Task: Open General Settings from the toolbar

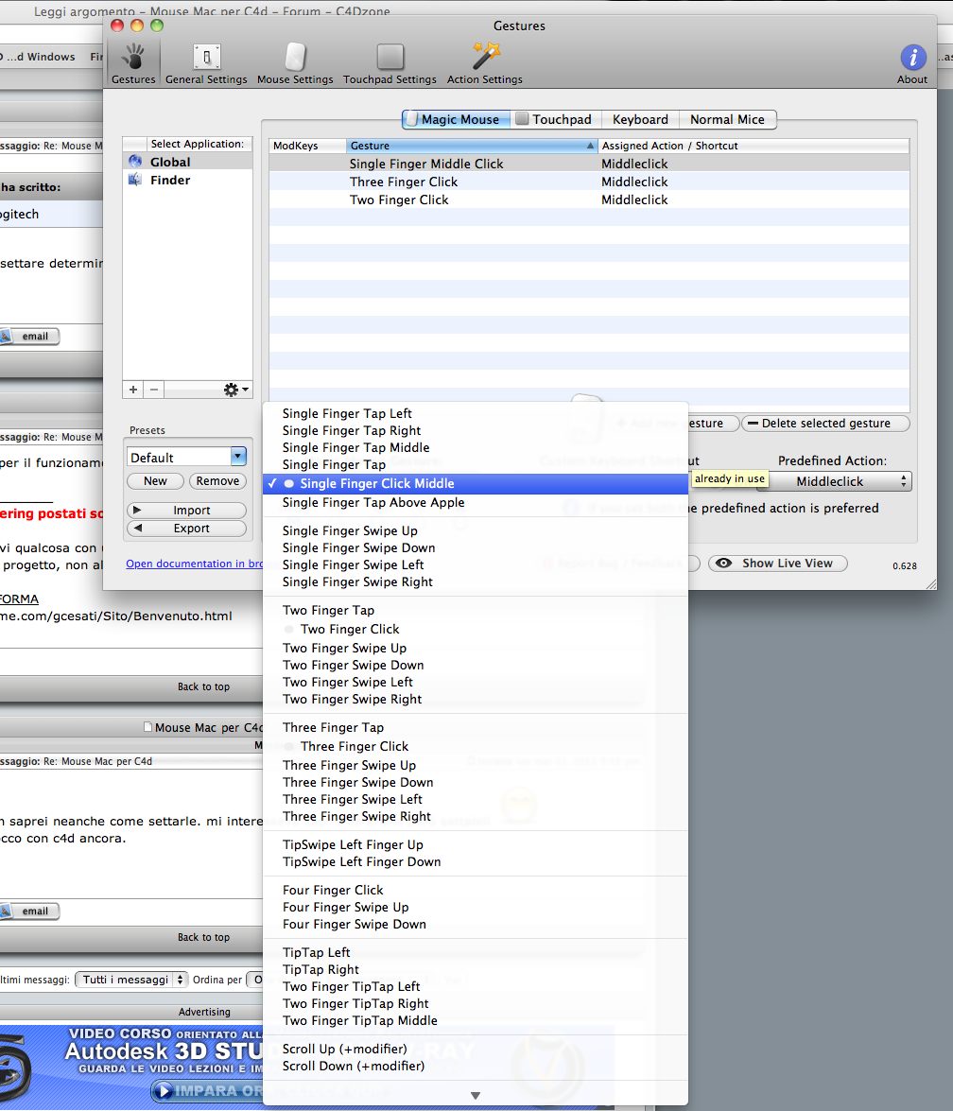Action: [x=206, y=63]
